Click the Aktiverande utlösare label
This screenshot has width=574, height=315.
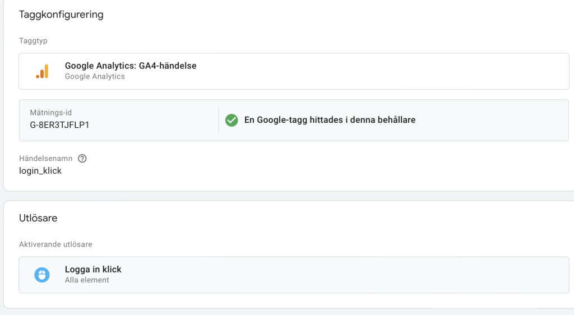pos(55,244)
